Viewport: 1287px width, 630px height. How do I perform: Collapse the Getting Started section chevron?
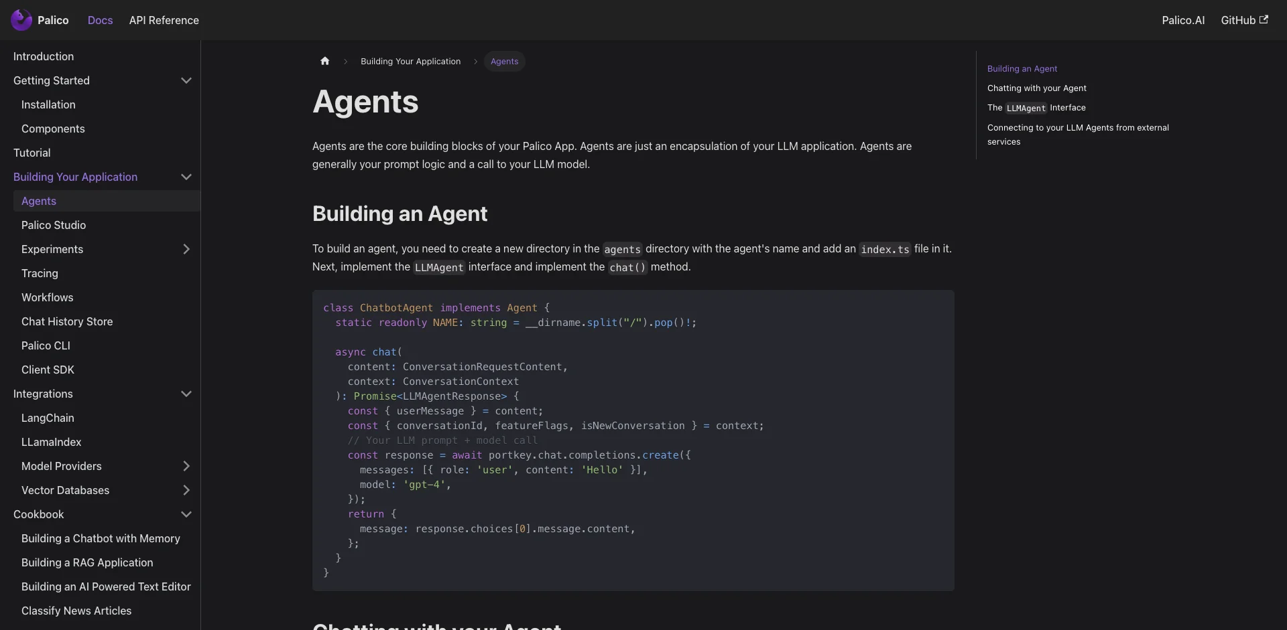(186, 80)
